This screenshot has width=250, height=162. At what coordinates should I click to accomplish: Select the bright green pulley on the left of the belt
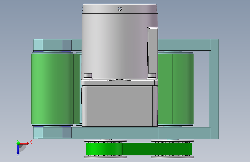click(104, 149)
